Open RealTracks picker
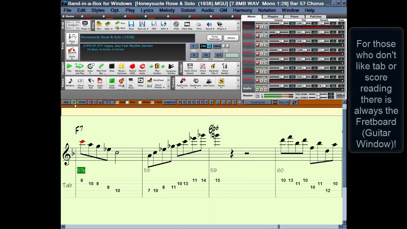This screenshot has height=229, width=407. point(183,82)
